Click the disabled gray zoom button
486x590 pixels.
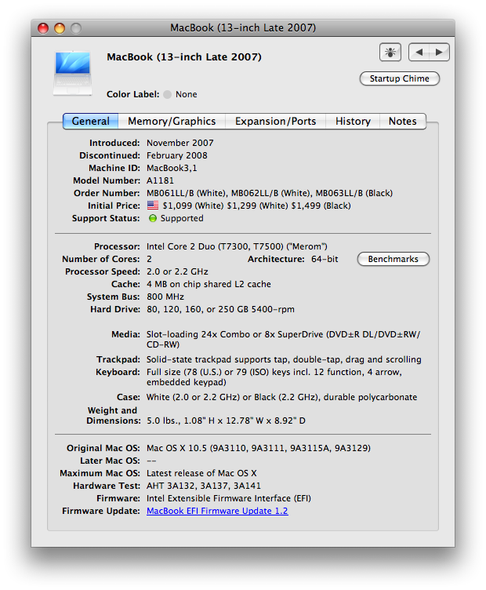coord(76,28)
